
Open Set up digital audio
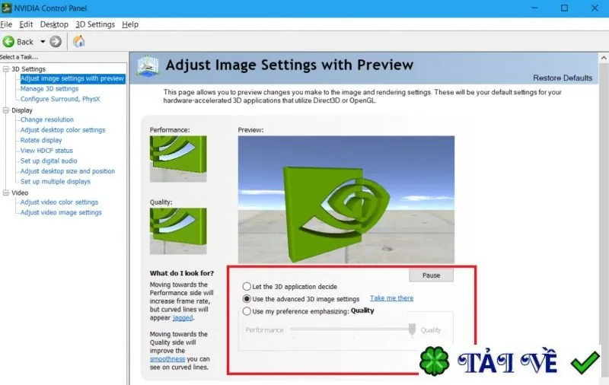[49, 161]
